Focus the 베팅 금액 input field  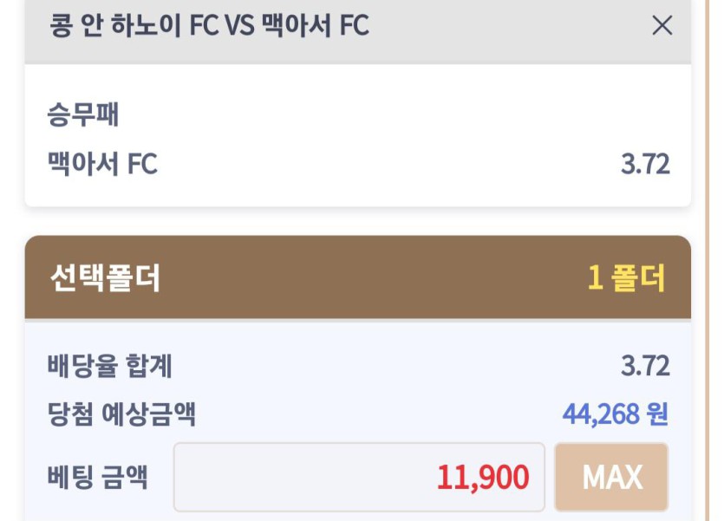click(x=359, y=478)
